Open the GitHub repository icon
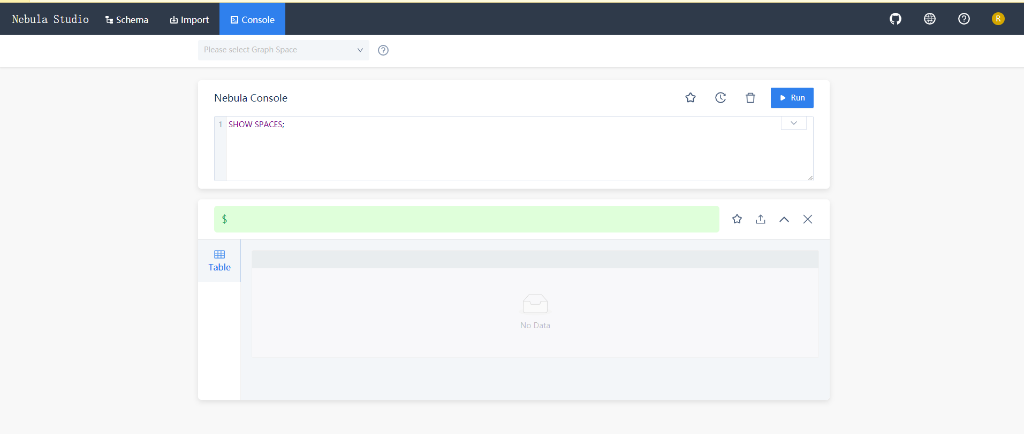The height and width of the screenshot is (434, 1024). click(896, 19)
